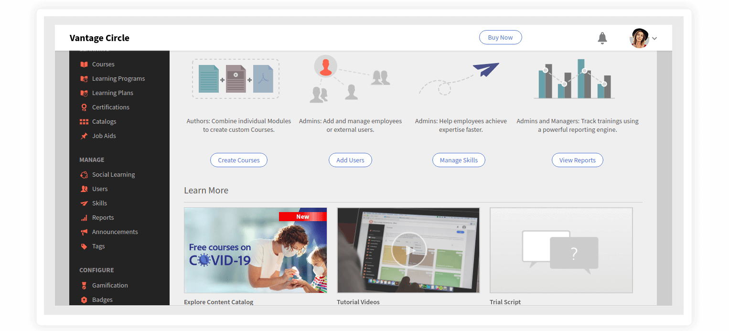Open Certifications using its badge icon
729x331 pixels.
(x=84, y=107)
